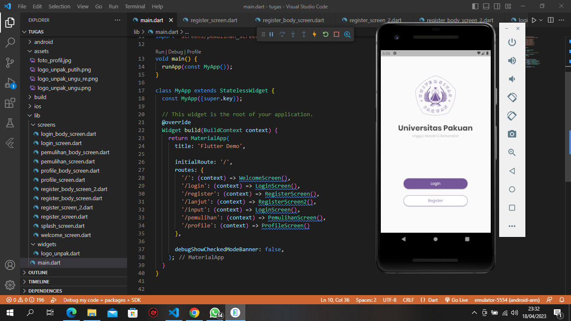Screen dimensions: 571x321
Task: Open Customize Layout control in title bar
Action: [x=508, y=6]
